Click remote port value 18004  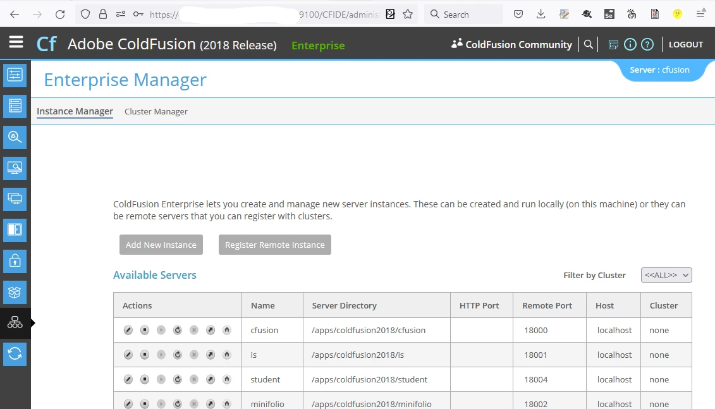[536, 379]
